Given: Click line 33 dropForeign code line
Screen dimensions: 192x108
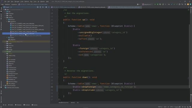Looking at the screenshot, I should coord(104,87).
